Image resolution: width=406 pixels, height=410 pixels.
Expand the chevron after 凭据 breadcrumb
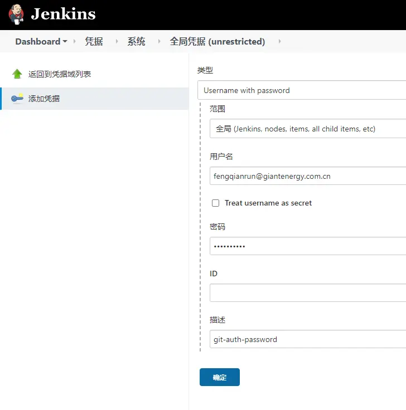pos(117,42)
